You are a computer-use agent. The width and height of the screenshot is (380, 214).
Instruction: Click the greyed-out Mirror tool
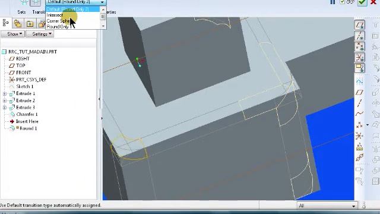(376, 149)
